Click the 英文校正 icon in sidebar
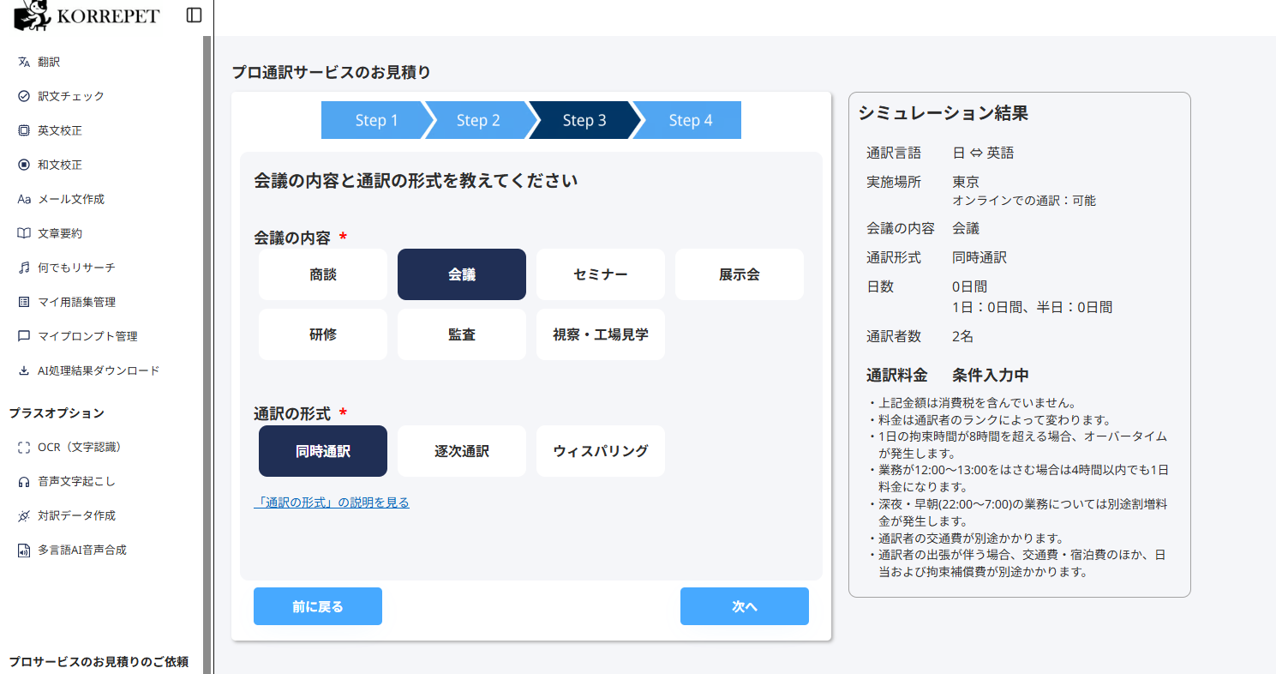Screen dimensions: 1276x674 click(x=24, y=130)
